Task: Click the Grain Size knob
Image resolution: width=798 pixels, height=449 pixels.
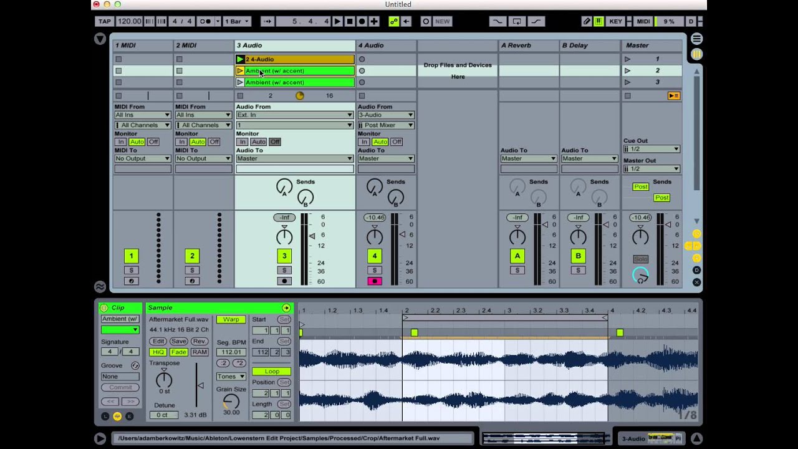Action: 231,401
